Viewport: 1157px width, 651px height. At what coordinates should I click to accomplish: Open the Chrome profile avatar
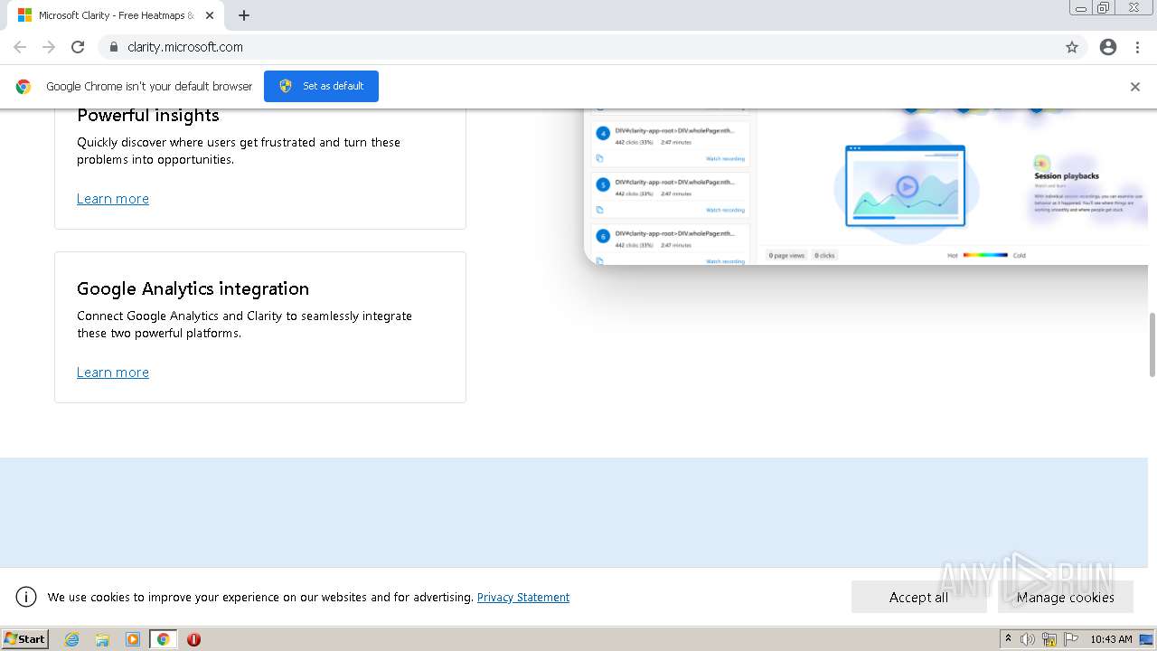1108,47
